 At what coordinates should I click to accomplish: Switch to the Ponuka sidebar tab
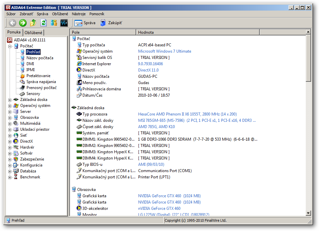point(14,32)
